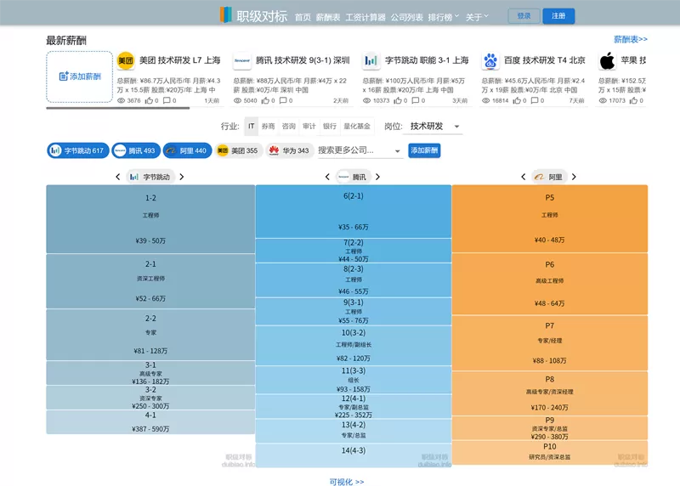Click the 添加薪酬 dashed card icon

click(x=63, y=76)
